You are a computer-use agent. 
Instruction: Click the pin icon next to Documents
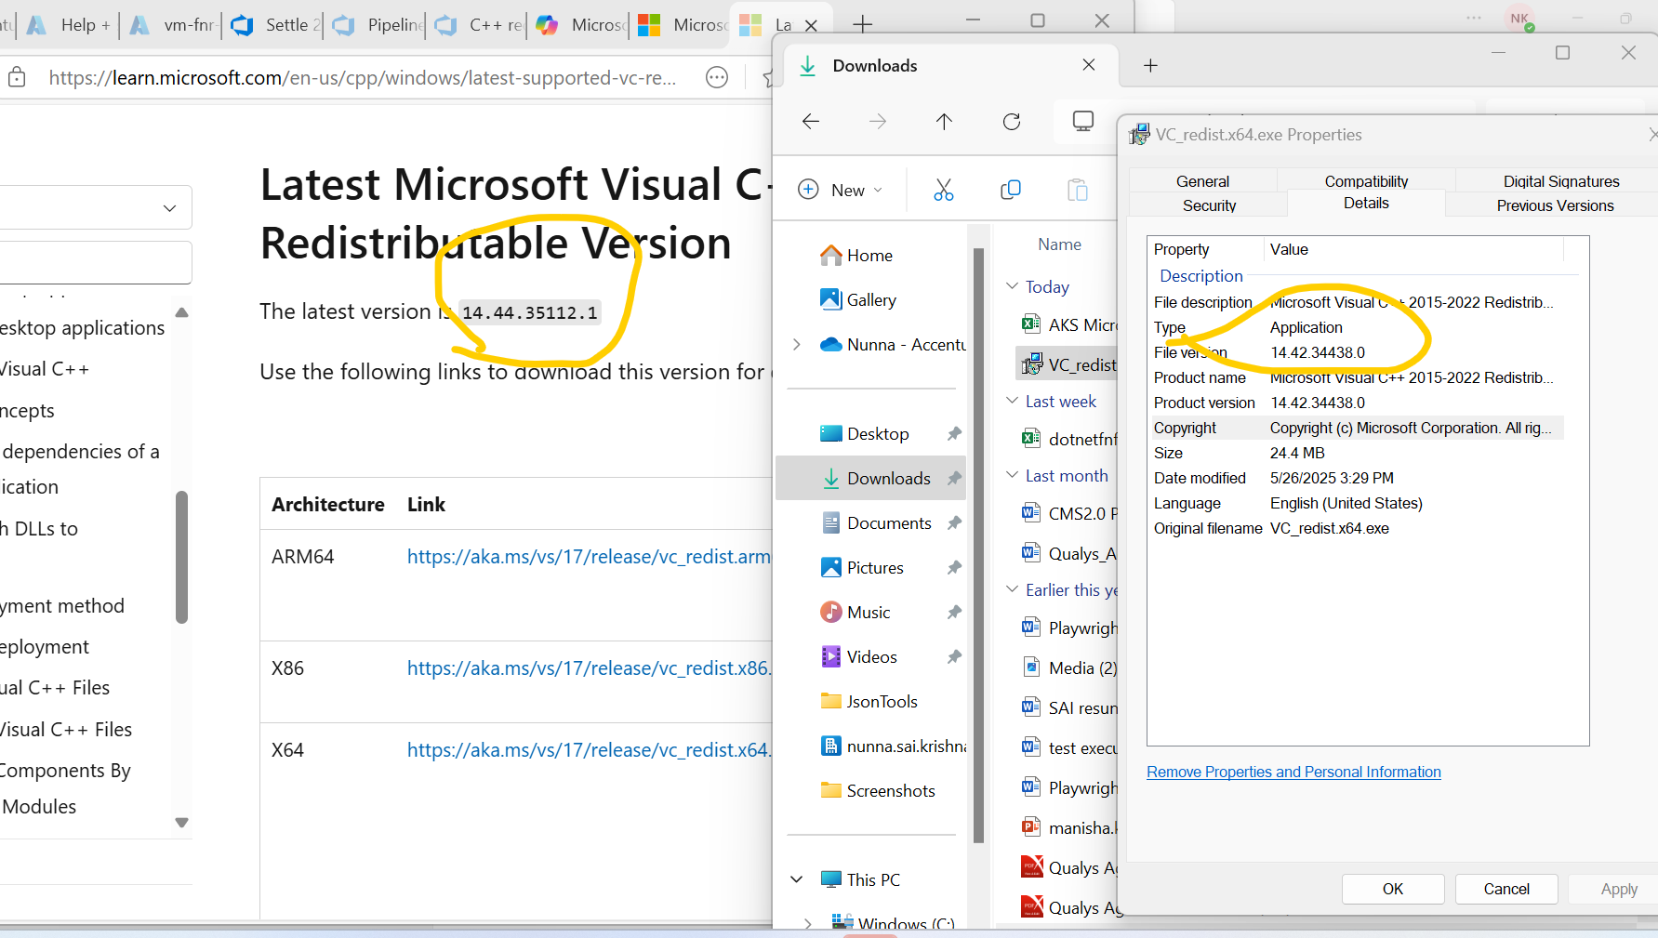pyautogui.click(x=954, y=523)
